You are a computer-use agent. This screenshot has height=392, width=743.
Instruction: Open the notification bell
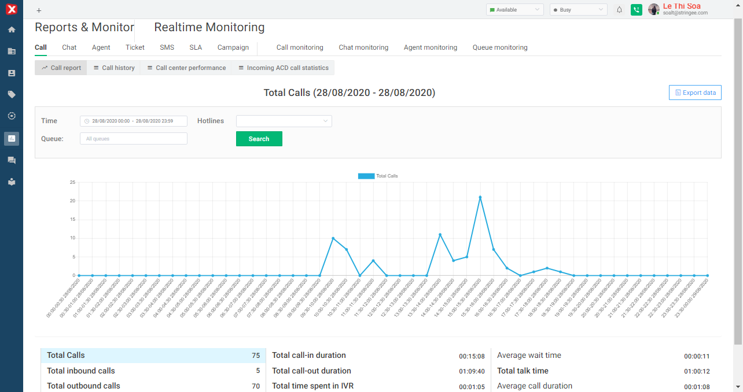619,10
